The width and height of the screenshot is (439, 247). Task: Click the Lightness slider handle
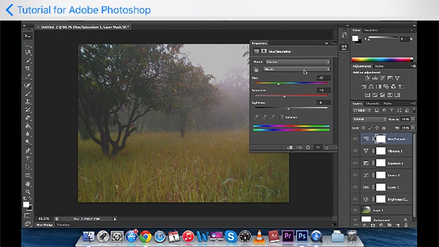click(x=289, y=109)
